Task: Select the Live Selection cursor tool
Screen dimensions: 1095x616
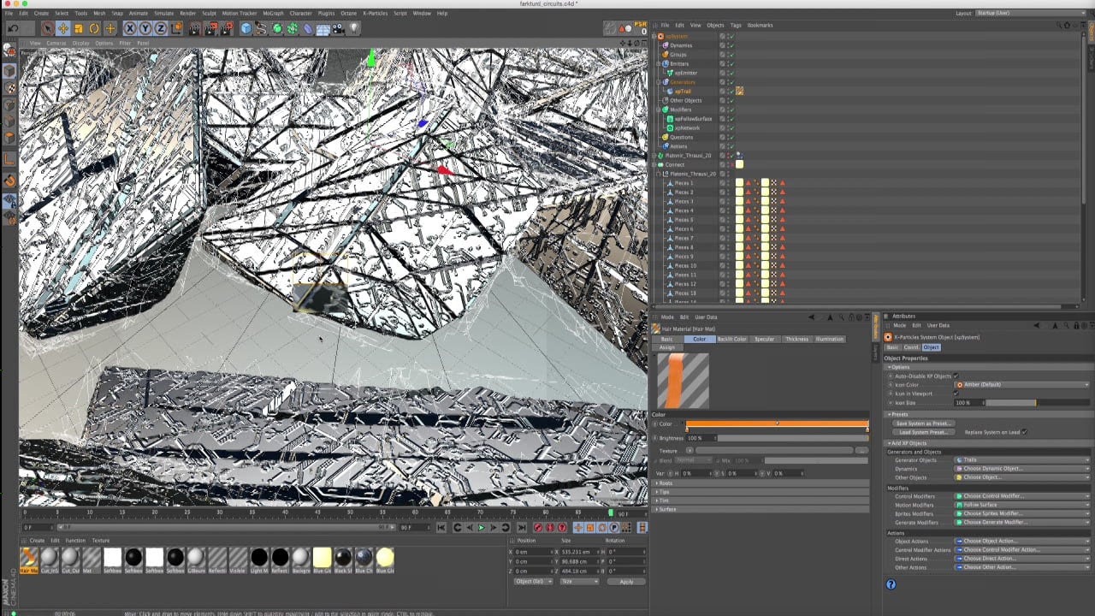Action: 48,28
